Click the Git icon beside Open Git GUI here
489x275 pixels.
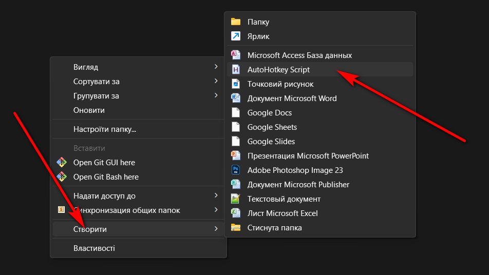pos(62,162)
